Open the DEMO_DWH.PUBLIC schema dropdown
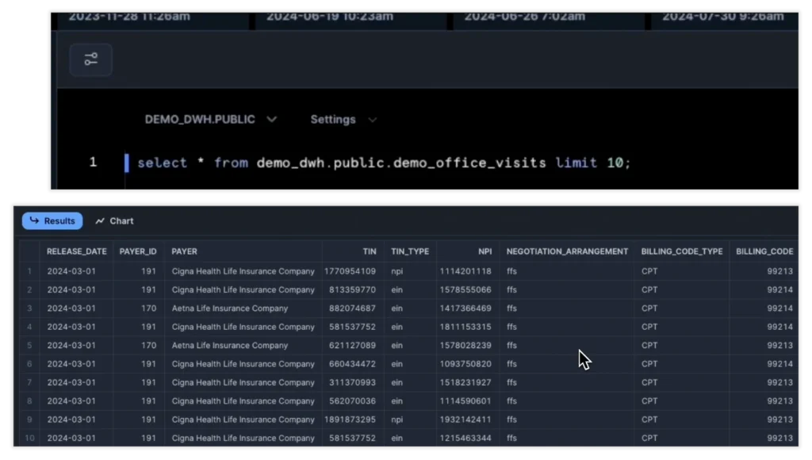Viewport: 812px width, 460px height. point(210,120)
